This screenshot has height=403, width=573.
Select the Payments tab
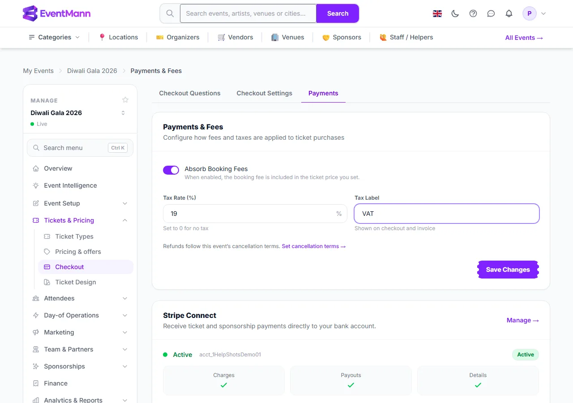click(323, 93)
